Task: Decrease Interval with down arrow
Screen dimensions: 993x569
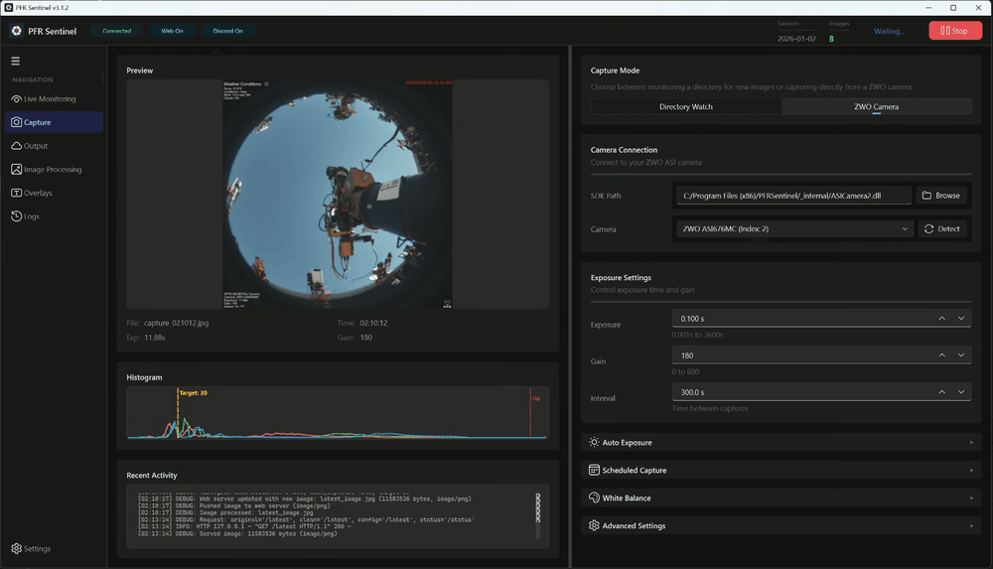Action: (961, 391)
